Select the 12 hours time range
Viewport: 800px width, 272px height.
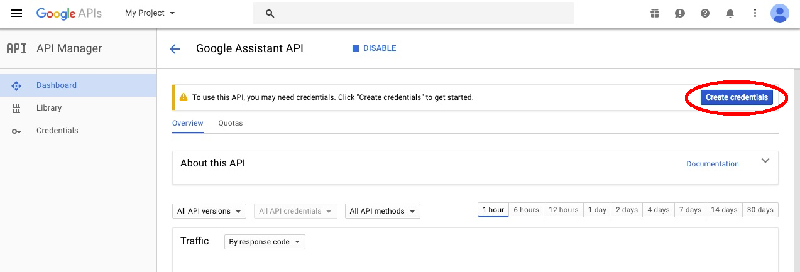click(x=563, y=210)
